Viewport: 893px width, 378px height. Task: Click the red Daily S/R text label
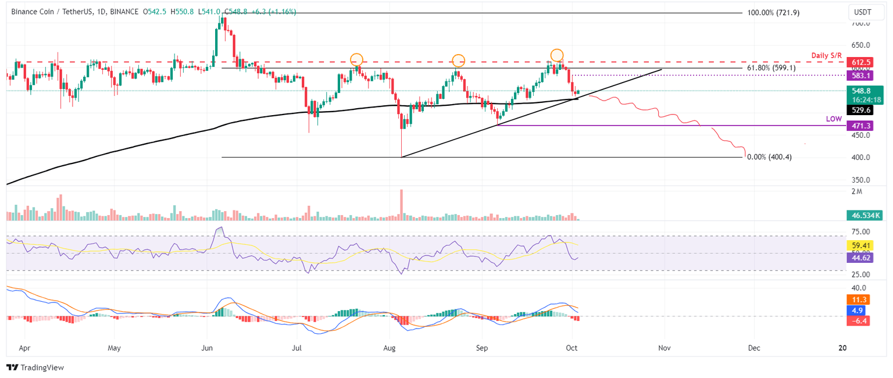(x=826, y=56)
